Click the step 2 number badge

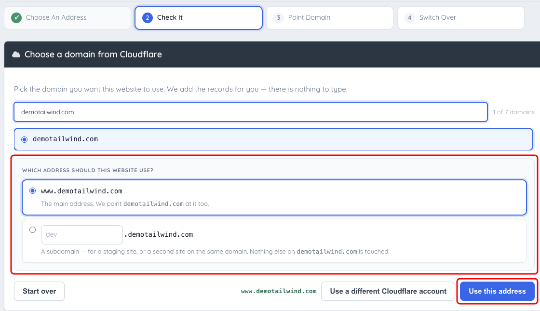pyautogui.click(x=148, y=17)
